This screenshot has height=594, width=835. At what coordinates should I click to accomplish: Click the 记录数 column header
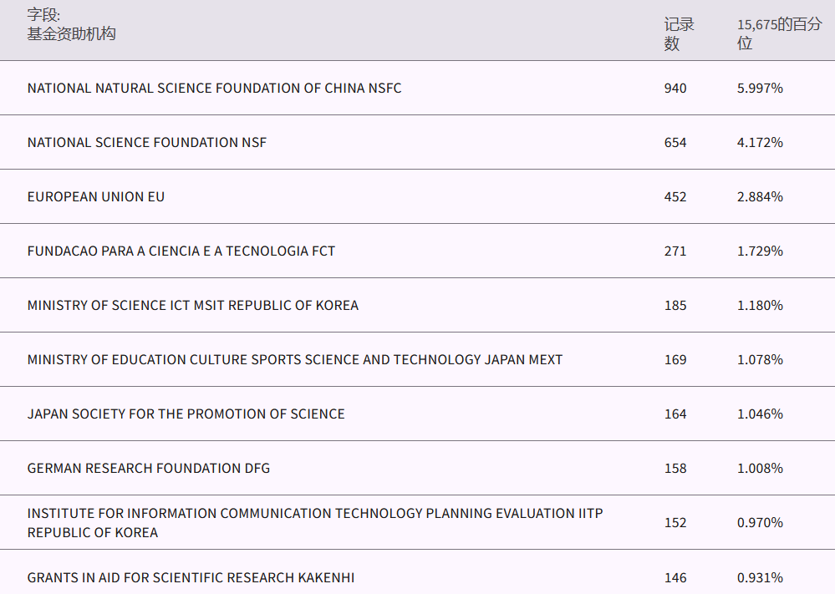[x=679, y=34]
